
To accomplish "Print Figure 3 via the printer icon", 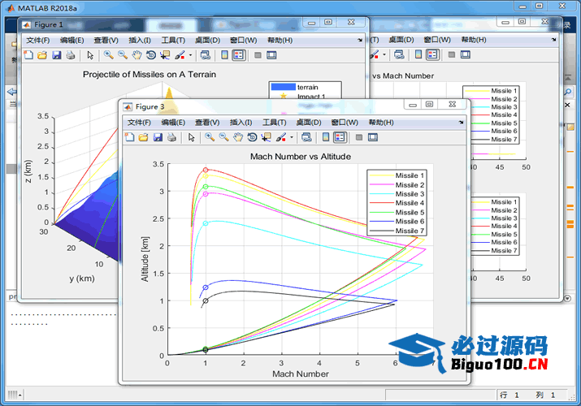I will click(x=171, y=137).
